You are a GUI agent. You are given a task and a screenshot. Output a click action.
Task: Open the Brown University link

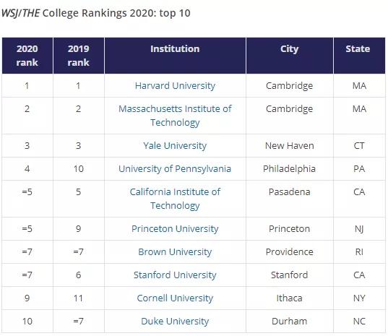pyautogui.click(x=175, y=252)
